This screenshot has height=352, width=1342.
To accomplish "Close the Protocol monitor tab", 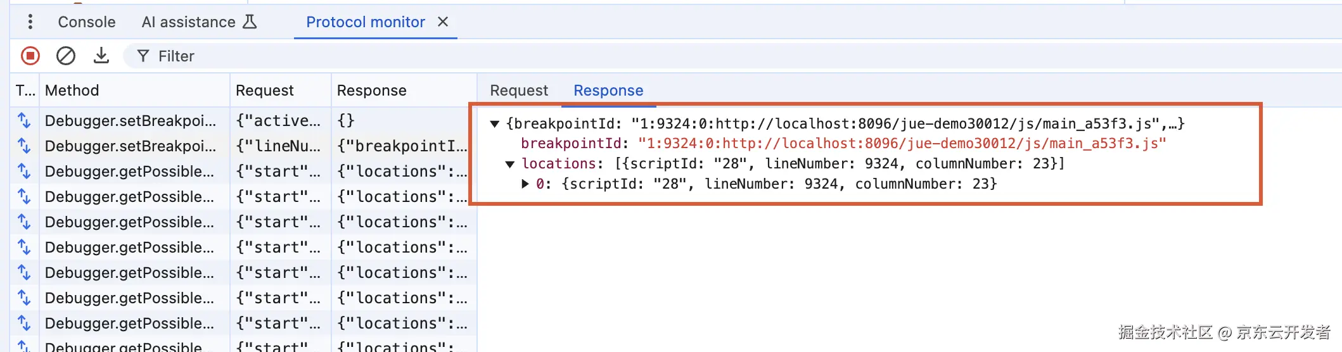I will [x=443, y=22].
